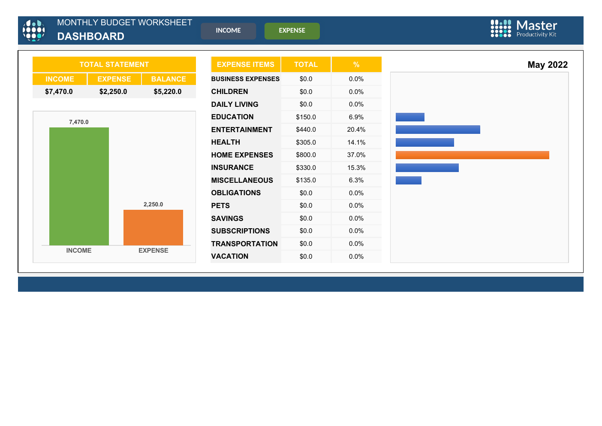Click the 37.0% Home Expenses percentage

(x=356, y=155)
